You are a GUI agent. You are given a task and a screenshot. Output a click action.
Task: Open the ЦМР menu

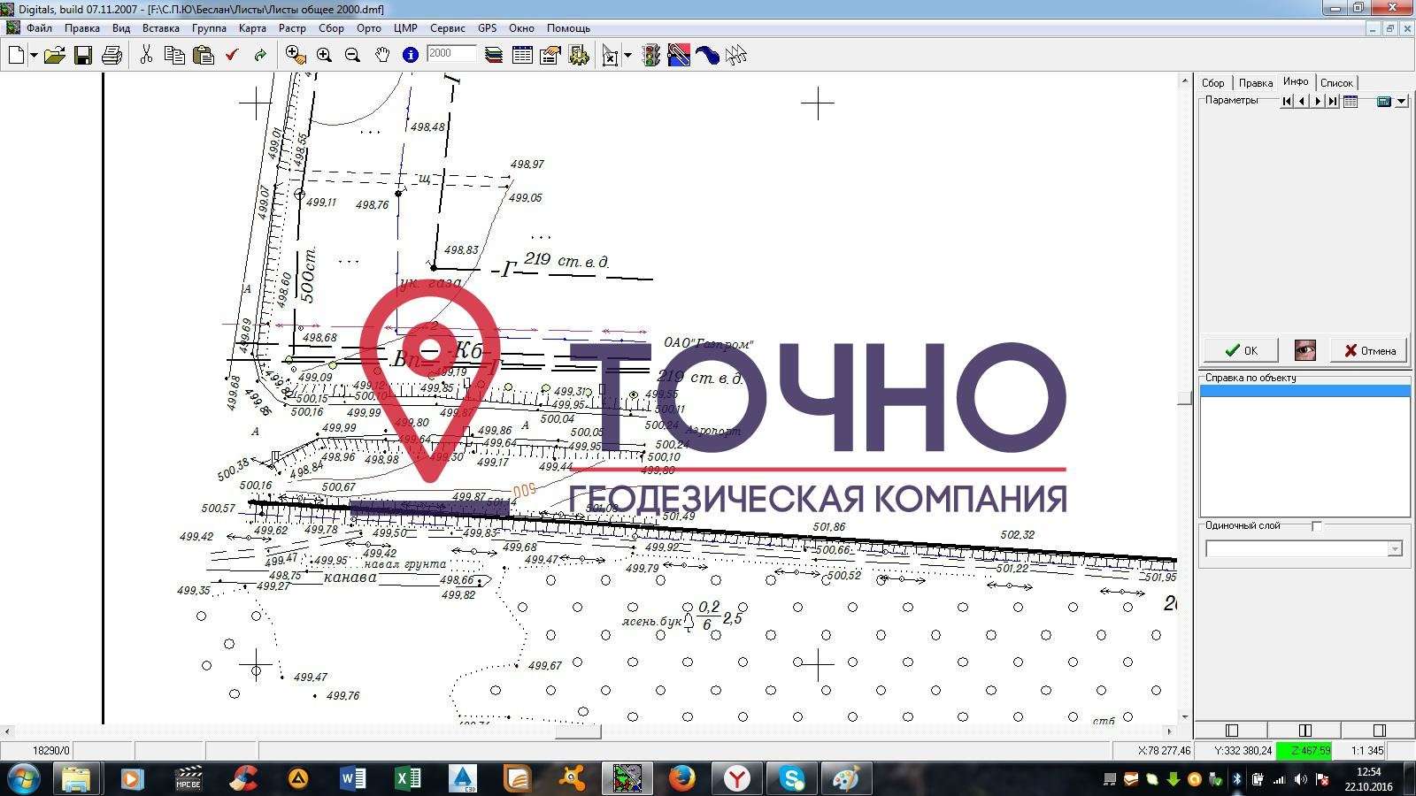coord(405,28)
